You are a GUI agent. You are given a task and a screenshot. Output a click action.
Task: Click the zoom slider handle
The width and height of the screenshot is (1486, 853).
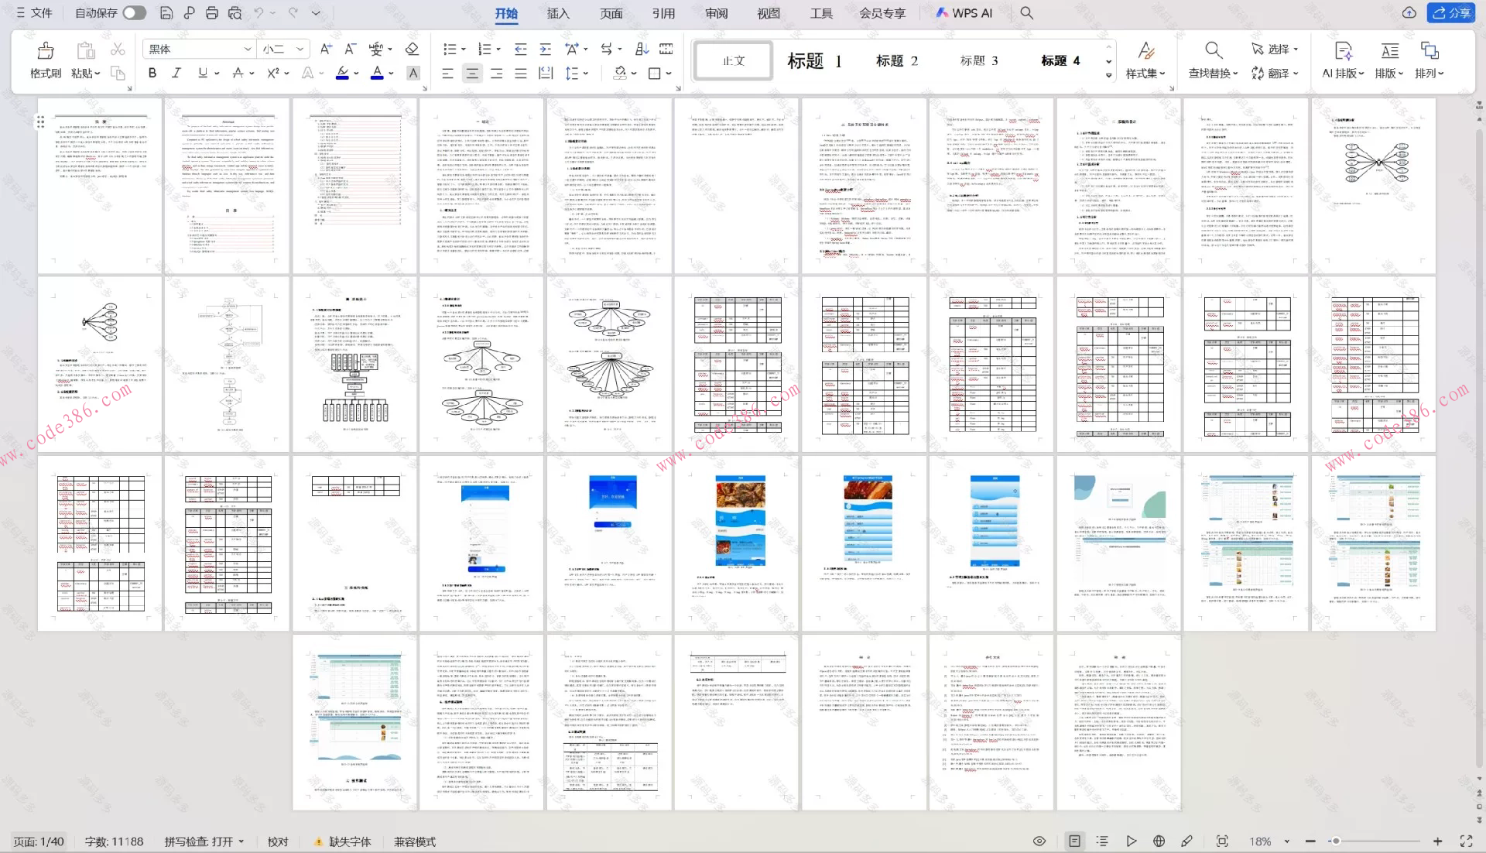point(1335,841)
